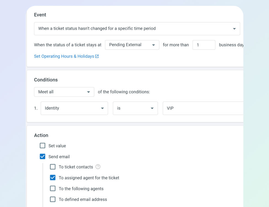Disable the Send email checkbox
269x207 pixels.
[x=42, y=156]
